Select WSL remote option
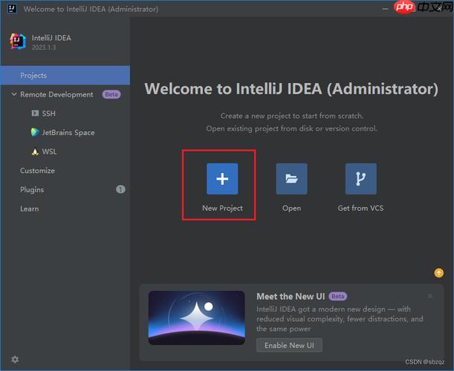 click(x=49, y=151)
